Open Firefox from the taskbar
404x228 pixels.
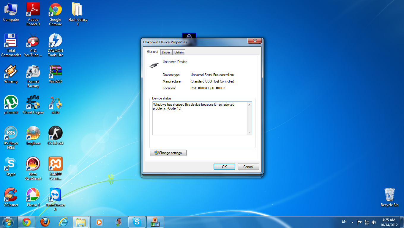pos(45,222)
